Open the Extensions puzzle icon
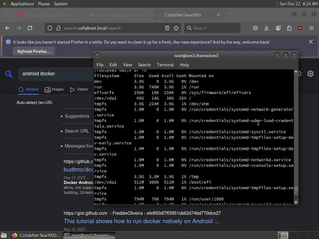319x239 pixels. coord(289,28)
